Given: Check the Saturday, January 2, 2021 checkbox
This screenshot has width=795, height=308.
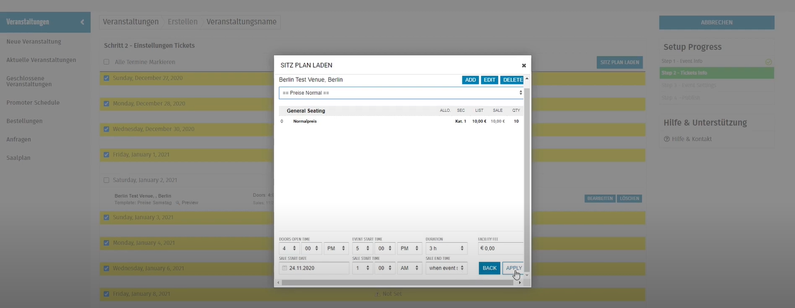Looking at the screenshot, I should pos(106,180).
